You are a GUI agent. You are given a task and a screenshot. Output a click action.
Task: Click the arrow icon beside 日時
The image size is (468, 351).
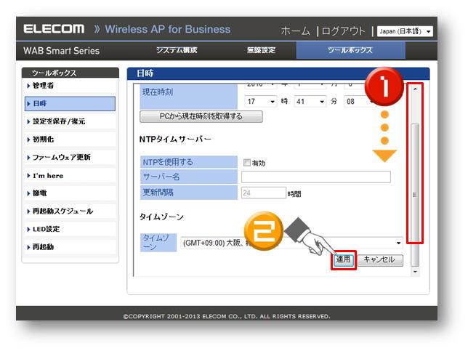tap(28, 104)
